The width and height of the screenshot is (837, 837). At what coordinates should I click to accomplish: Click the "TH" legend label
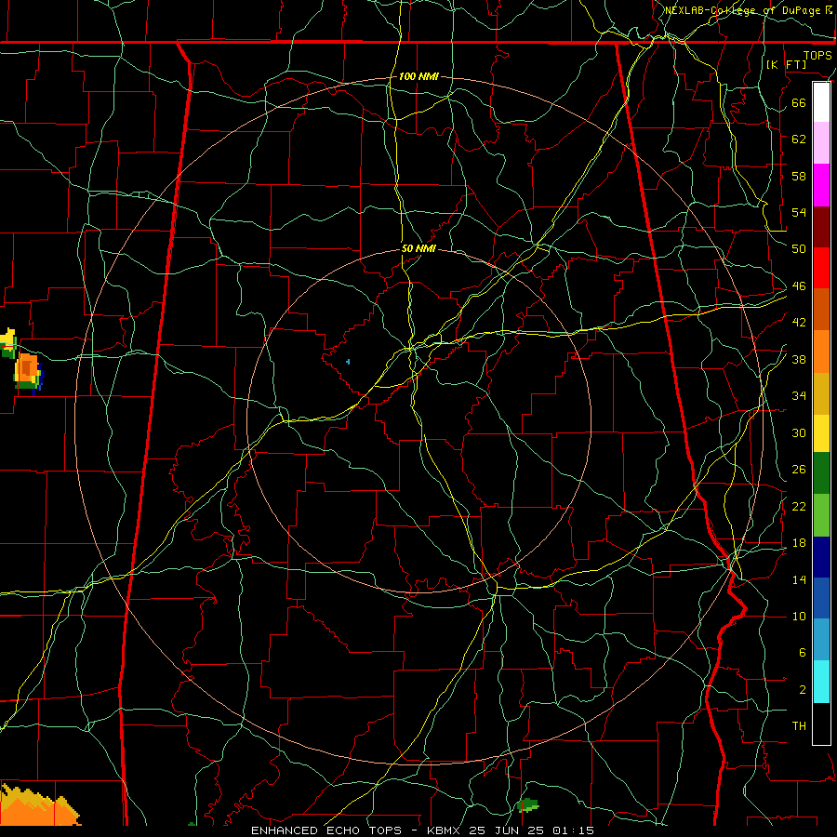coord(799,725)
